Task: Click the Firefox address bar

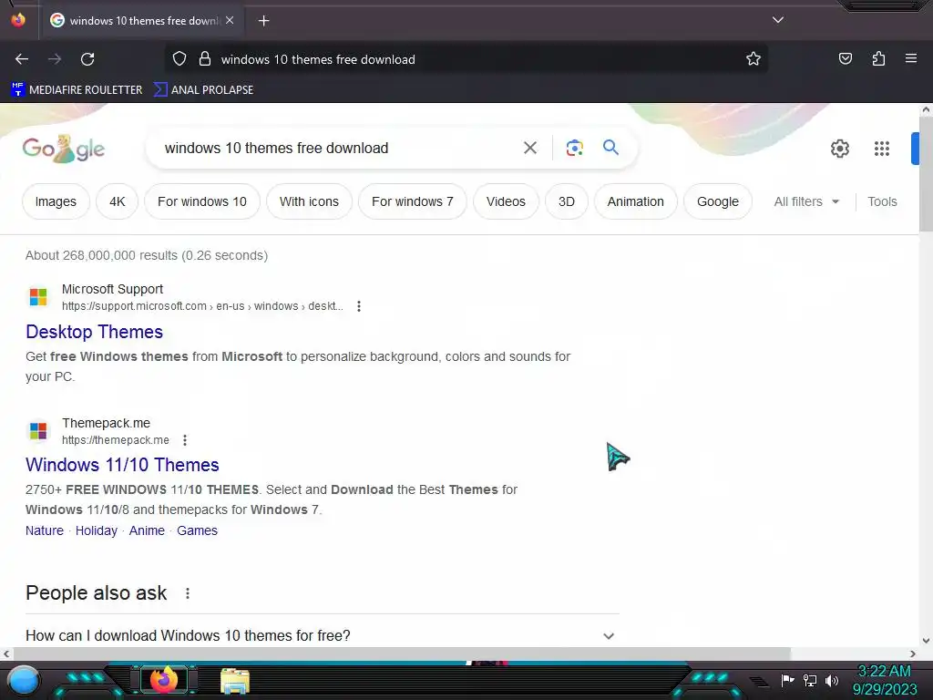Action: (x=466, y=59)
